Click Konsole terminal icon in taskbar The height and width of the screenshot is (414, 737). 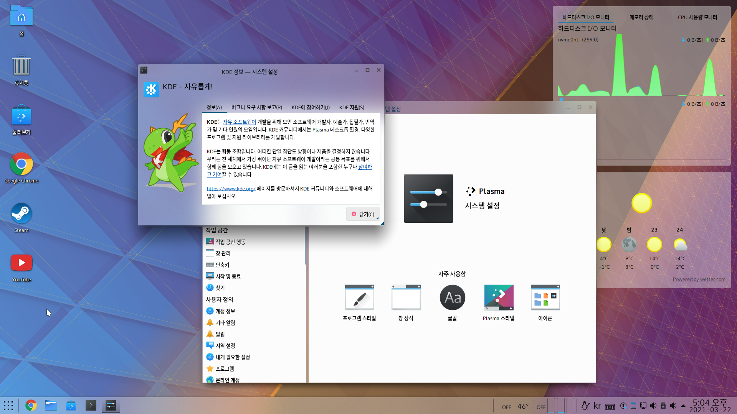(91, 405)
